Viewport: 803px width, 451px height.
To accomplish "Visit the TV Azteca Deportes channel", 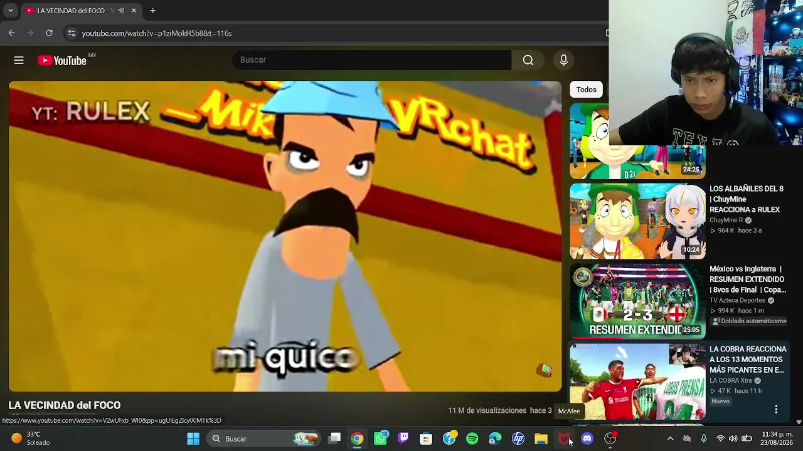I will (x=737, y=301).
